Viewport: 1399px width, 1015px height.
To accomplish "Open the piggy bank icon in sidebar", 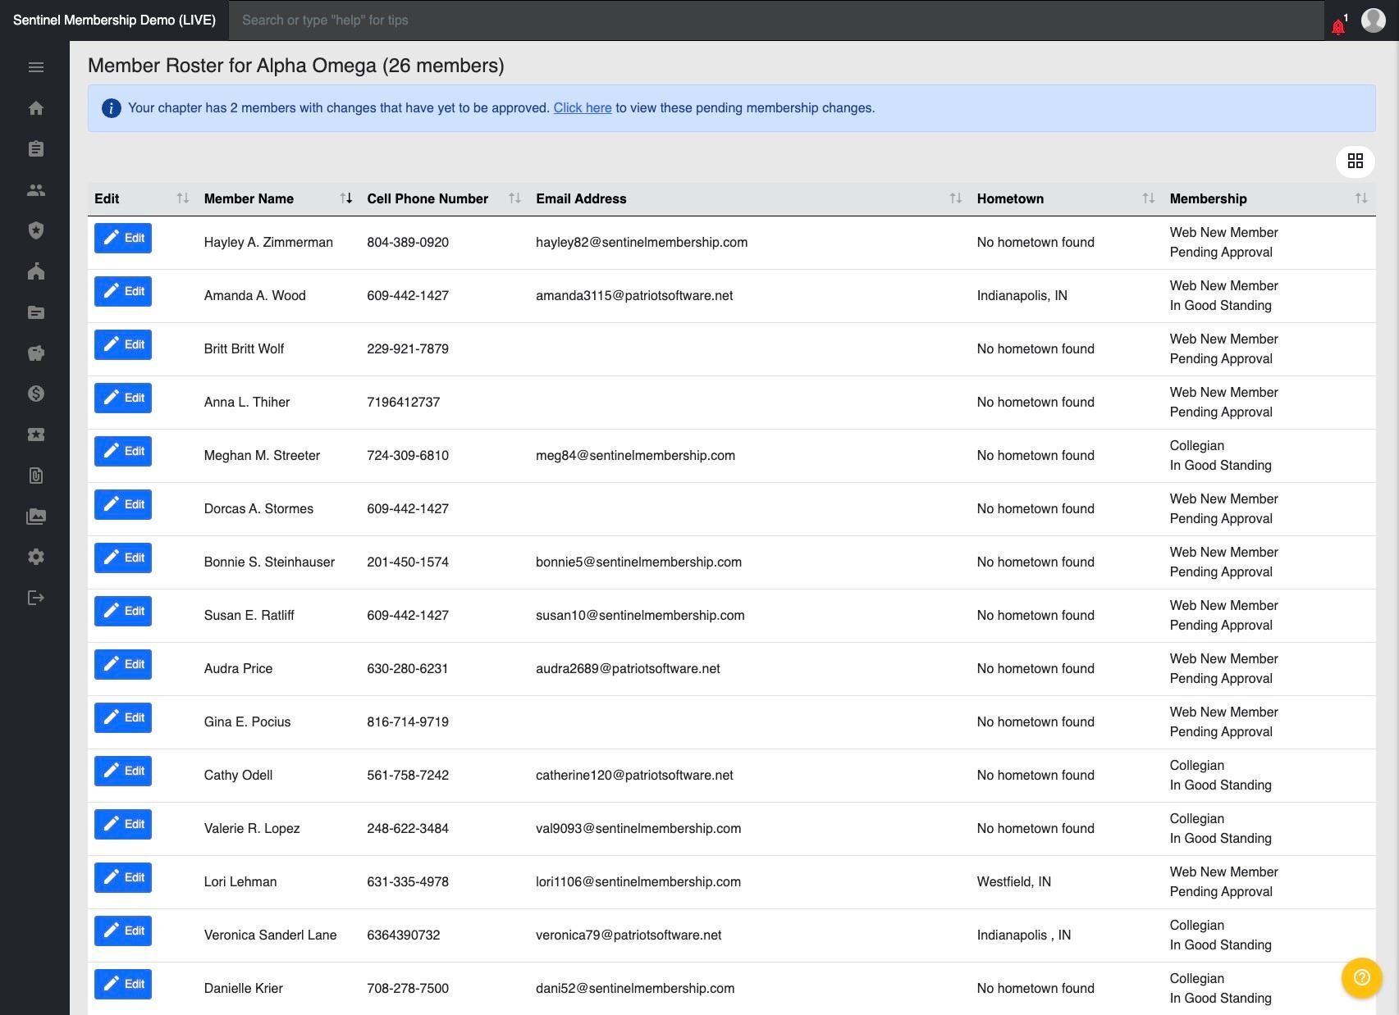I will coord(35,353).
